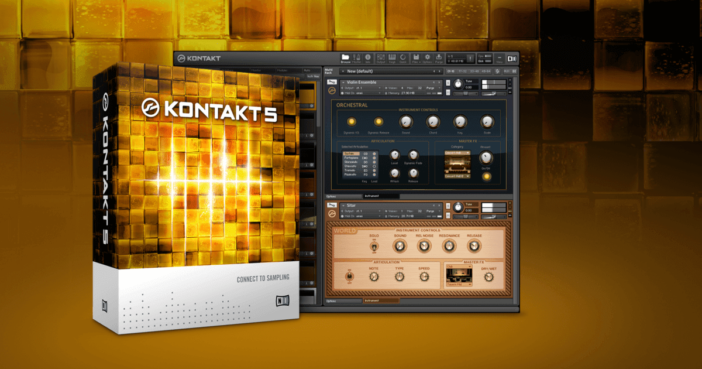Solo the Violin Ensemble with its S button
Image resolution: width=702 pixels, height=369 pixels.
tap(448, 82)
